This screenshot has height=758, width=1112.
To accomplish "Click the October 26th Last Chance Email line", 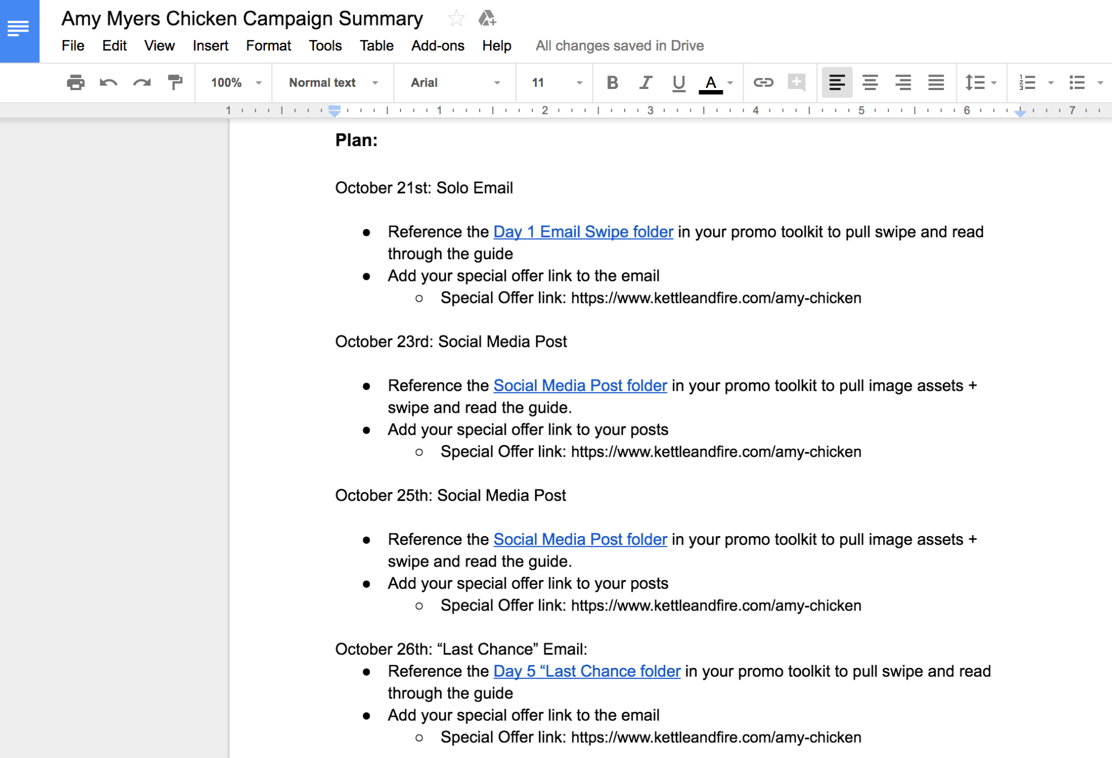I will pyautogui.click(x=461, y=649).
